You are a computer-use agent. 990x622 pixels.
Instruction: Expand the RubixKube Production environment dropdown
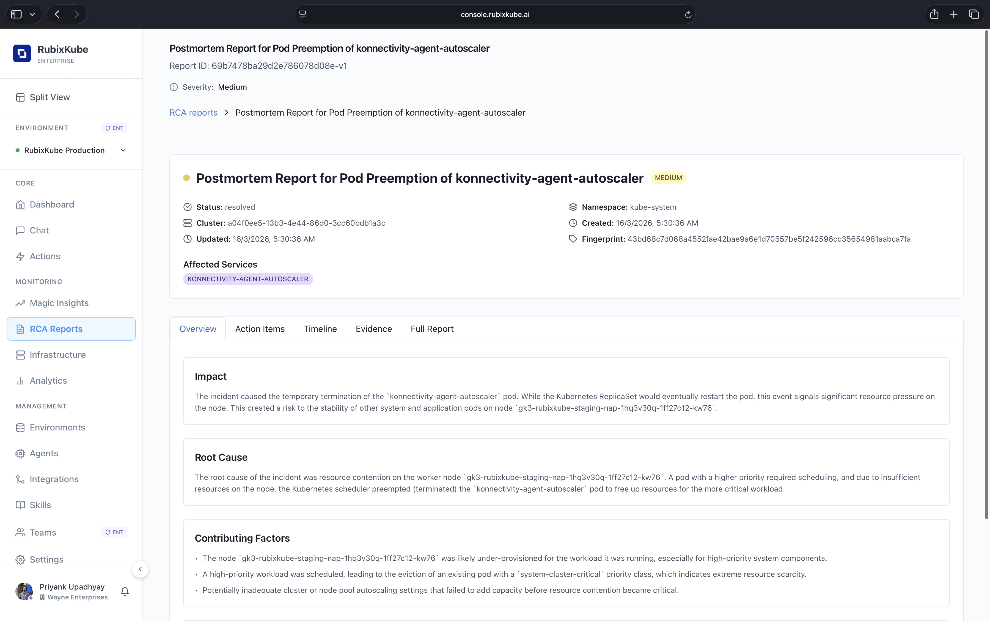tap(123, 150)
